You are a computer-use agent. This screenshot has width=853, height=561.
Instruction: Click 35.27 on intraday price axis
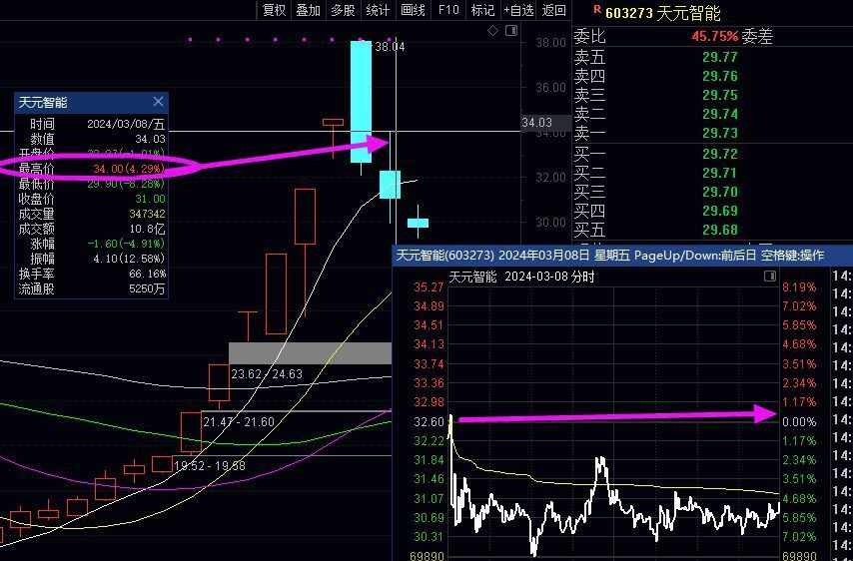(x=429, y=287)
